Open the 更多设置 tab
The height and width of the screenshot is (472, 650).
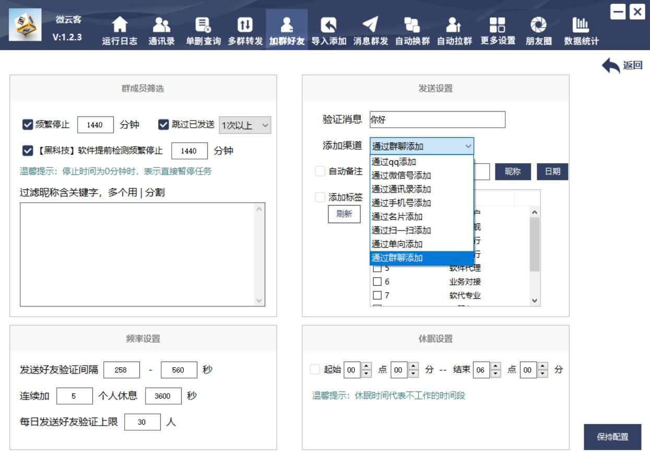[498, 29]
